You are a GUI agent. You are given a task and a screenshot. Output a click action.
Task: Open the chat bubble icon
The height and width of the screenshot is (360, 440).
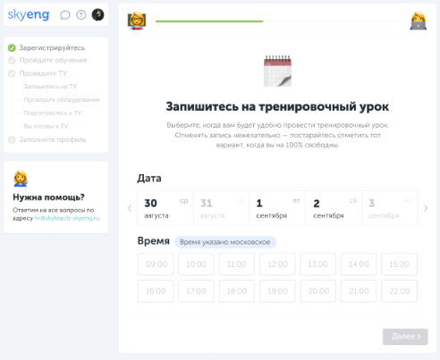coord(65,15)
